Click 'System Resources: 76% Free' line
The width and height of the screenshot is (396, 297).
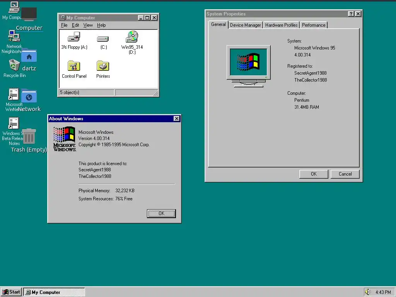click(x=105, y=199)
